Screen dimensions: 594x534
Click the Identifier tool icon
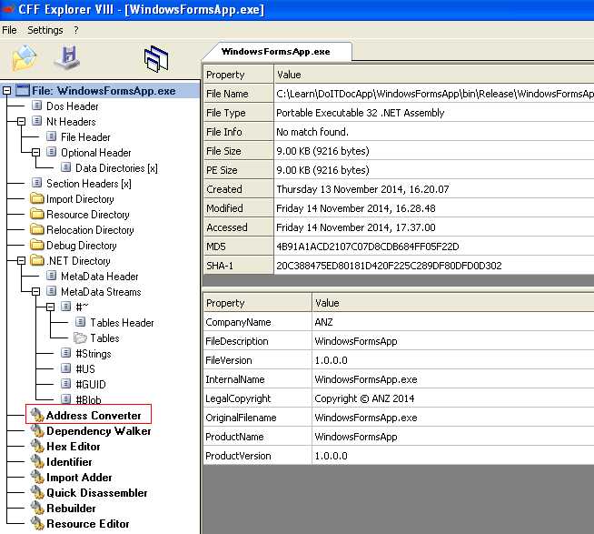(x=37, y=462)
